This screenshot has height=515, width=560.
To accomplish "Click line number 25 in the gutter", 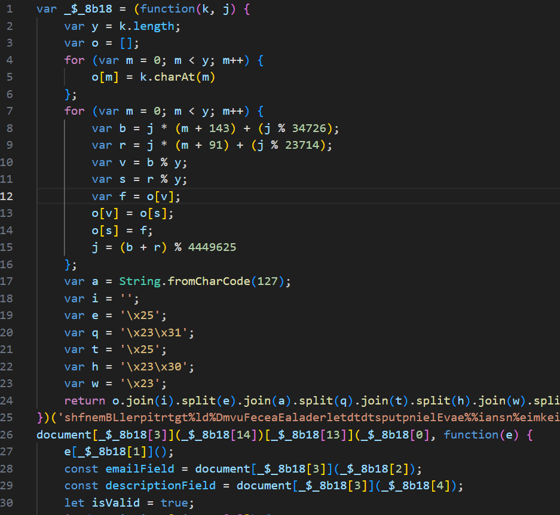I will (x=7, y=418).
